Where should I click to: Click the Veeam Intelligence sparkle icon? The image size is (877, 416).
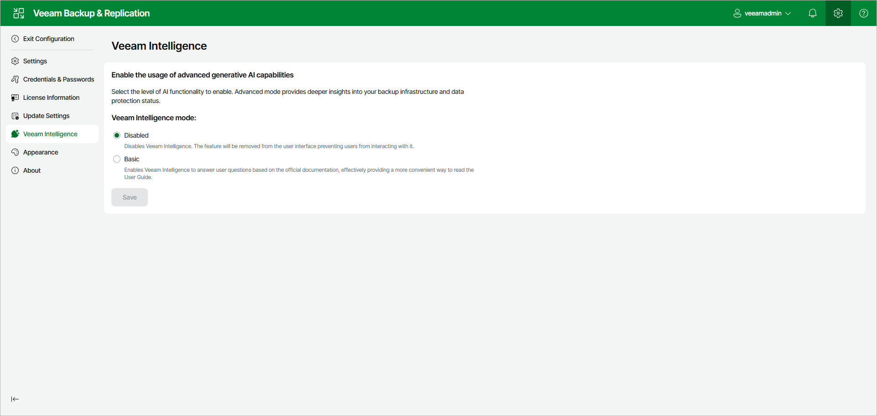[x=15, y=134]
